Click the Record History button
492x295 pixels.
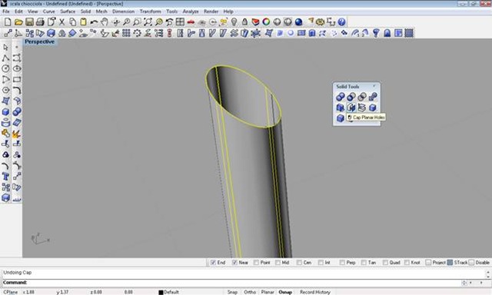314,292
